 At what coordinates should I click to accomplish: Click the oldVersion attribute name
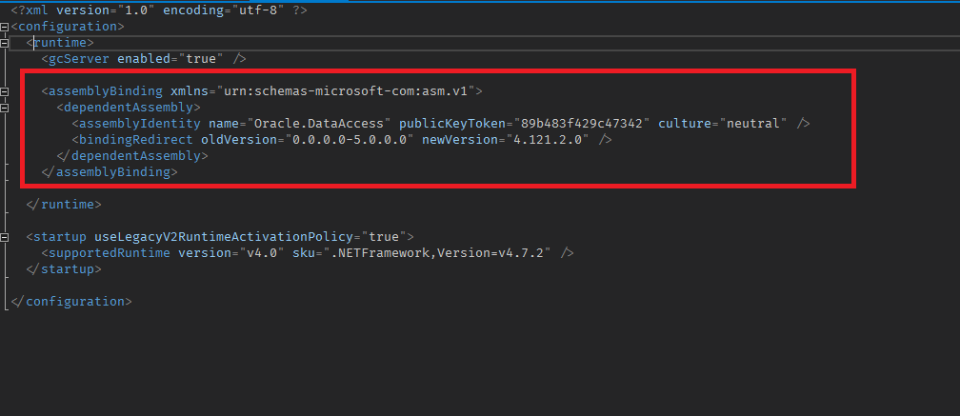pos(238,140)
